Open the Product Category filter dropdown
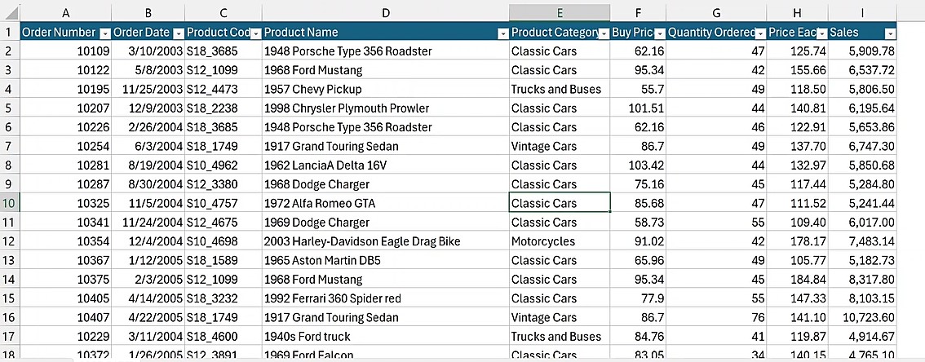 point(604,33)
